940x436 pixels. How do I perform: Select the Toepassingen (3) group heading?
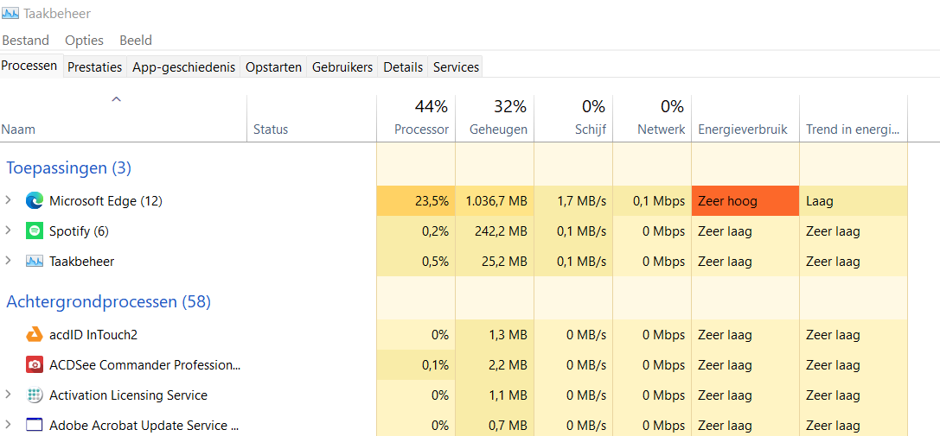(68, 168)
